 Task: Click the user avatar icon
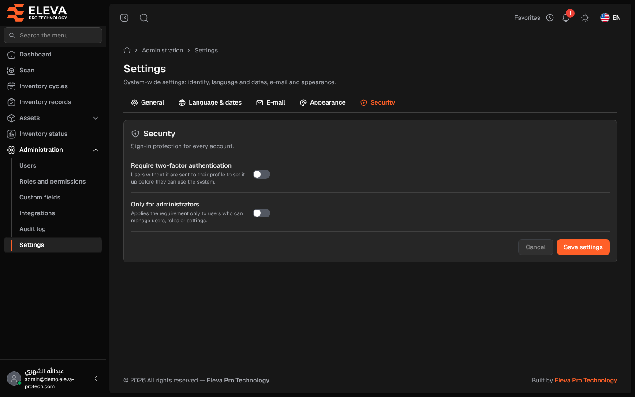click(x=14, y=378)
